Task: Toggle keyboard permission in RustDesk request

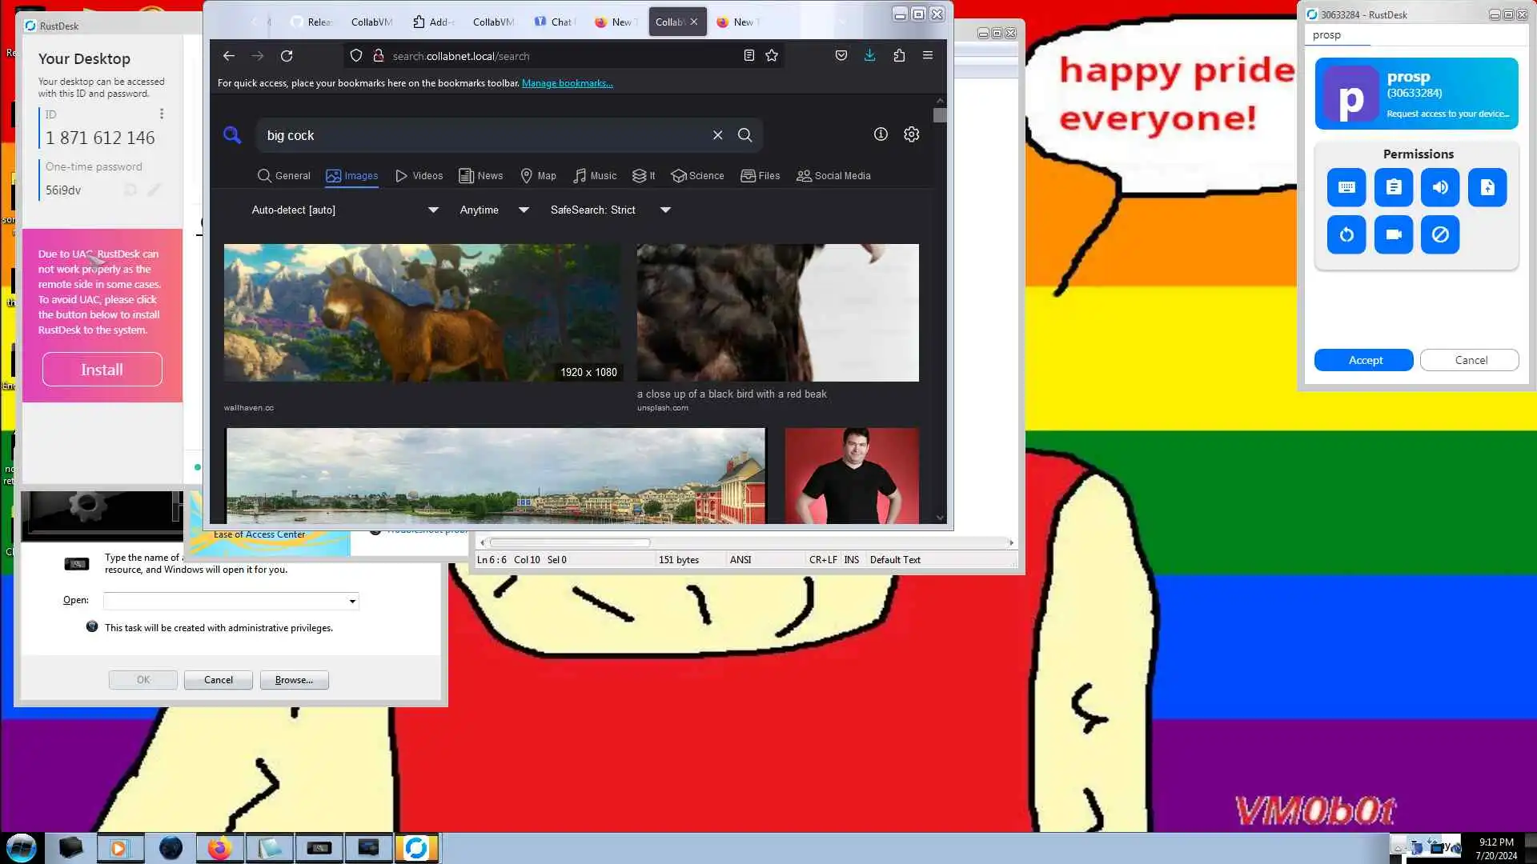Action: 1346,187
